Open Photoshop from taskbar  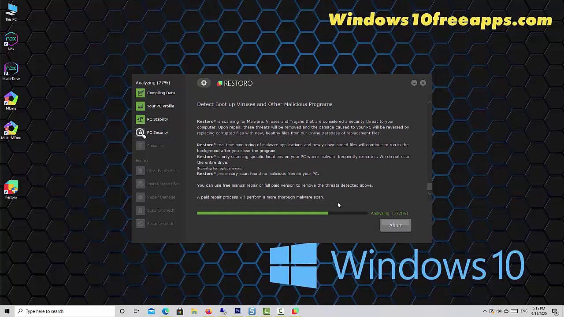point(237,311)
